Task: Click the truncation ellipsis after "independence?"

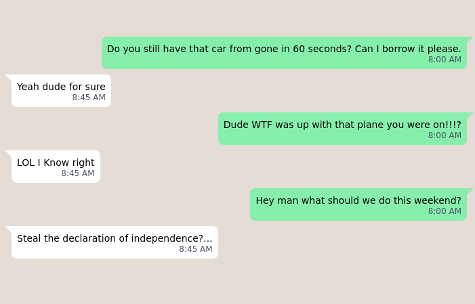Action: (x=208, y=239)
